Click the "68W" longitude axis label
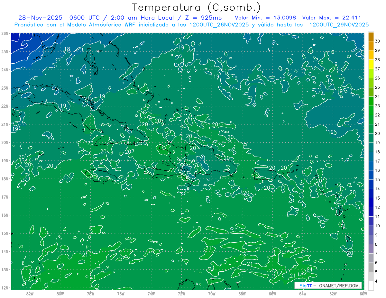386x298 pixels. pyautogui.click(x=242, y=293)
